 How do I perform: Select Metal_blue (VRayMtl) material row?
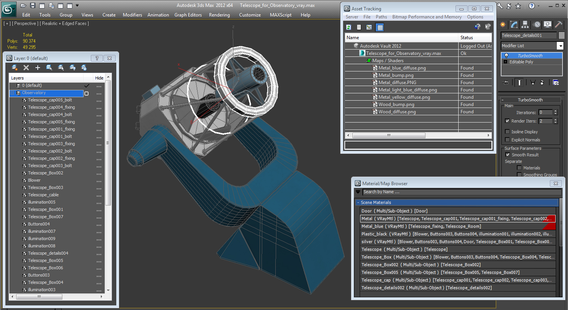click(458, 226)
